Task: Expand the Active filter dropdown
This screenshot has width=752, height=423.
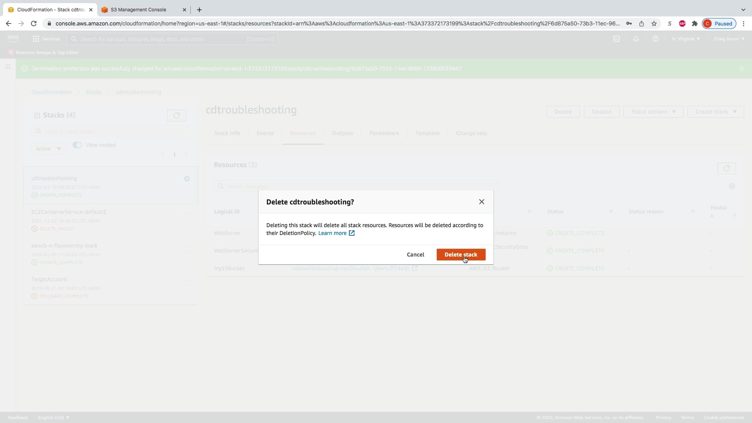Action: pyautogui.click(x=49, y=149)
